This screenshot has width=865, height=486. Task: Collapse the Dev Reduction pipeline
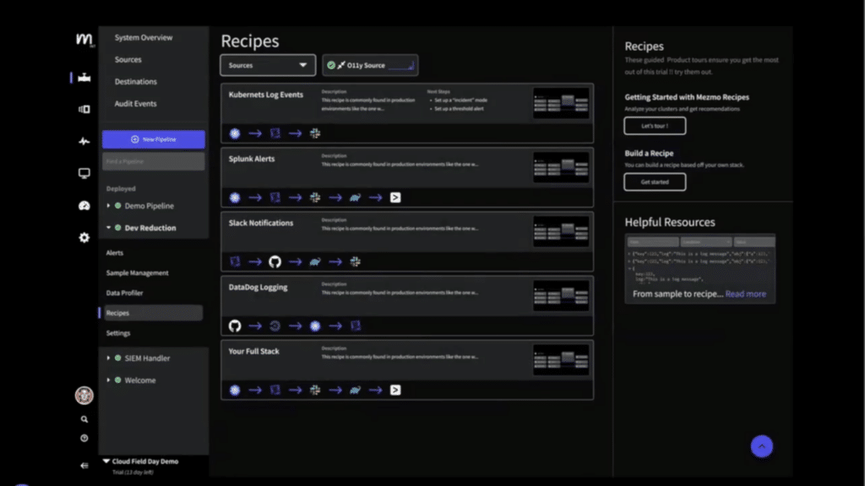pos(108,228)
